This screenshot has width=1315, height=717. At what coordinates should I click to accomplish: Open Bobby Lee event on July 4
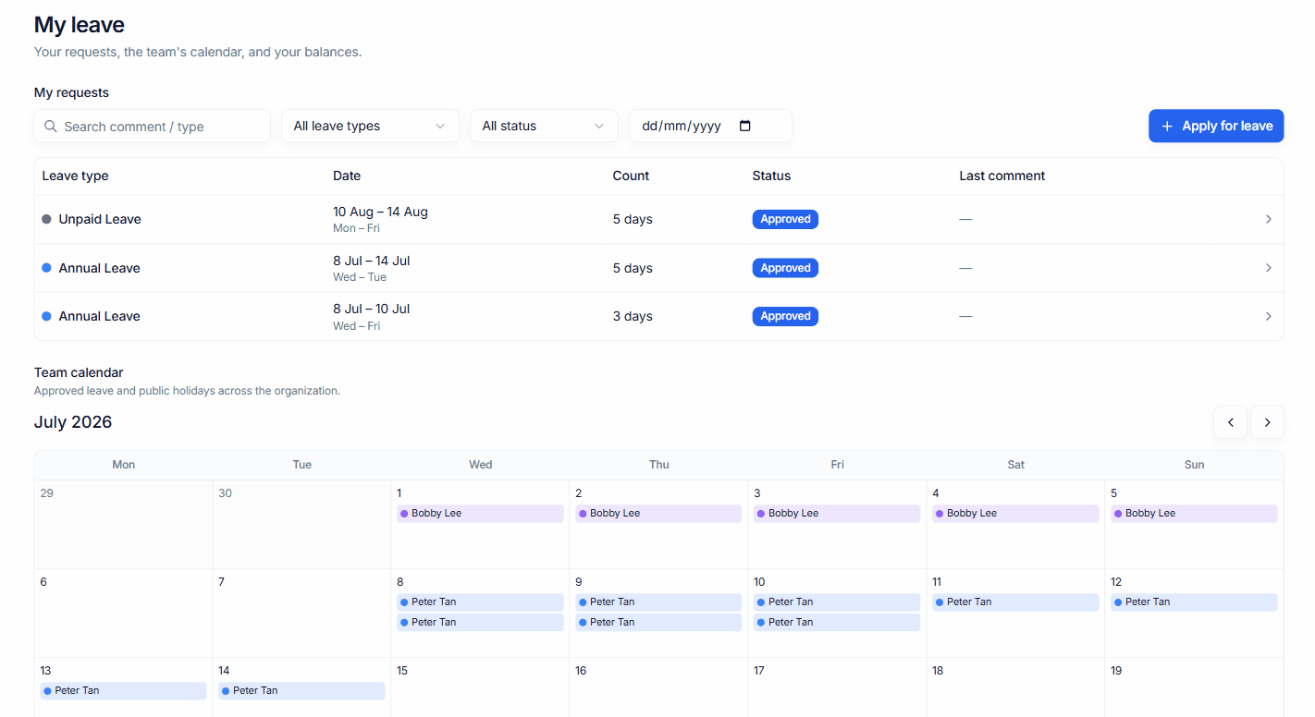click(1015, 513)
